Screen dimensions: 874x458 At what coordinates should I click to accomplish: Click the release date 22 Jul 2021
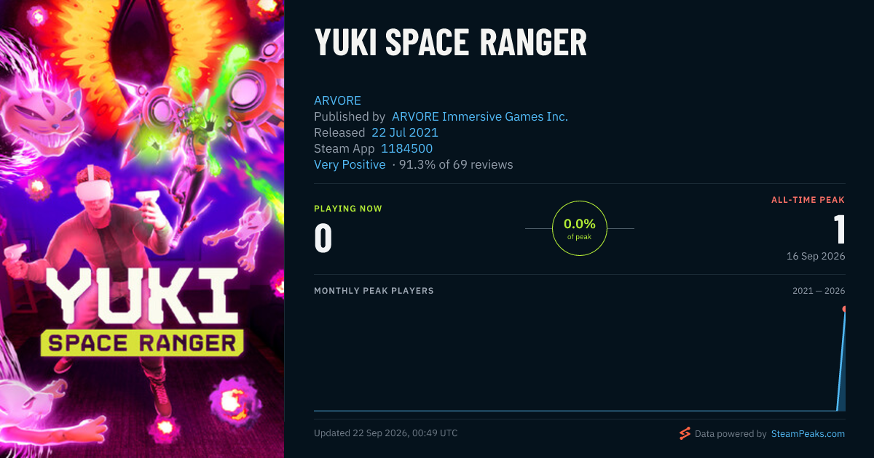point(405,132)
